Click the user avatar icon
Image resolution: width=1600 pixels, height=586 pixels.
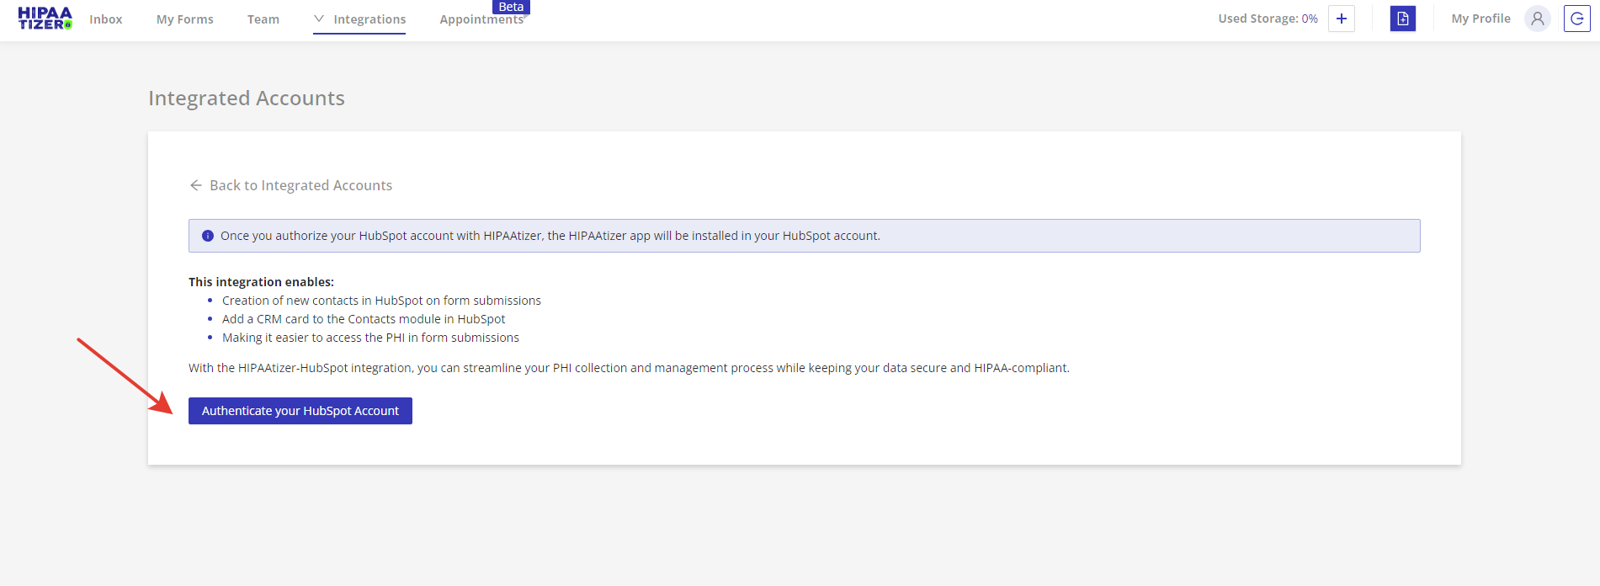(1537, 19)
